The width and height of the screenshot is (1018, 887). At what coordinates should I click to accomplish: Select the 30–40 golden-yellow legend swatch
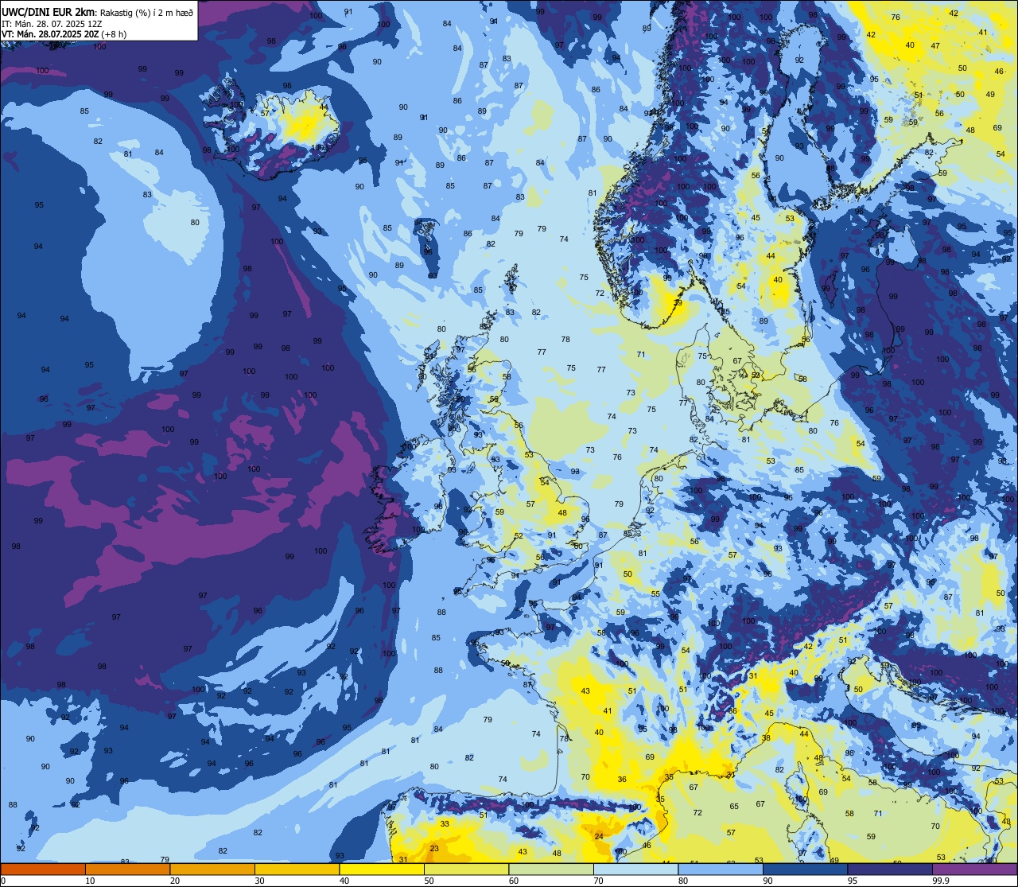(x=297, y=869)
